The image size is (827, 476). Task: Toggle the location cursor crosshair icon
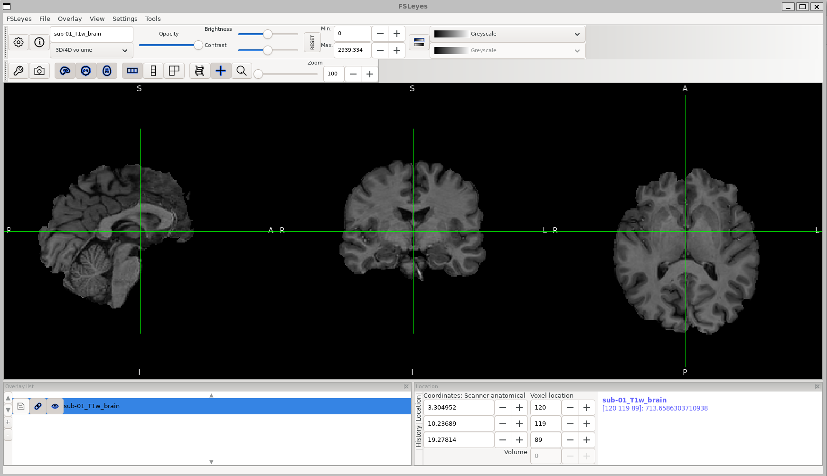click(221, 71)
